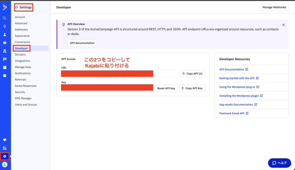Open App studio Documentation link

coord(236,105)
